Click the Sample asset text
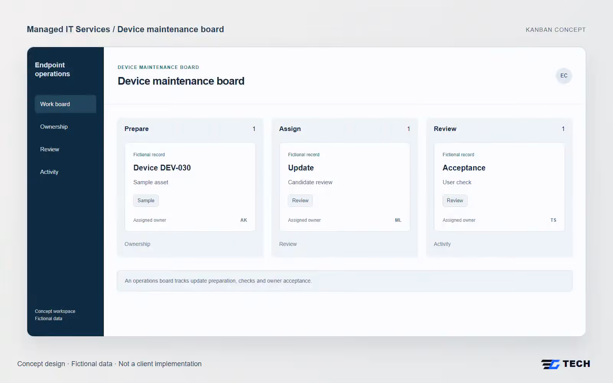Viewport: 613px width, 383px height. point(151,182)
